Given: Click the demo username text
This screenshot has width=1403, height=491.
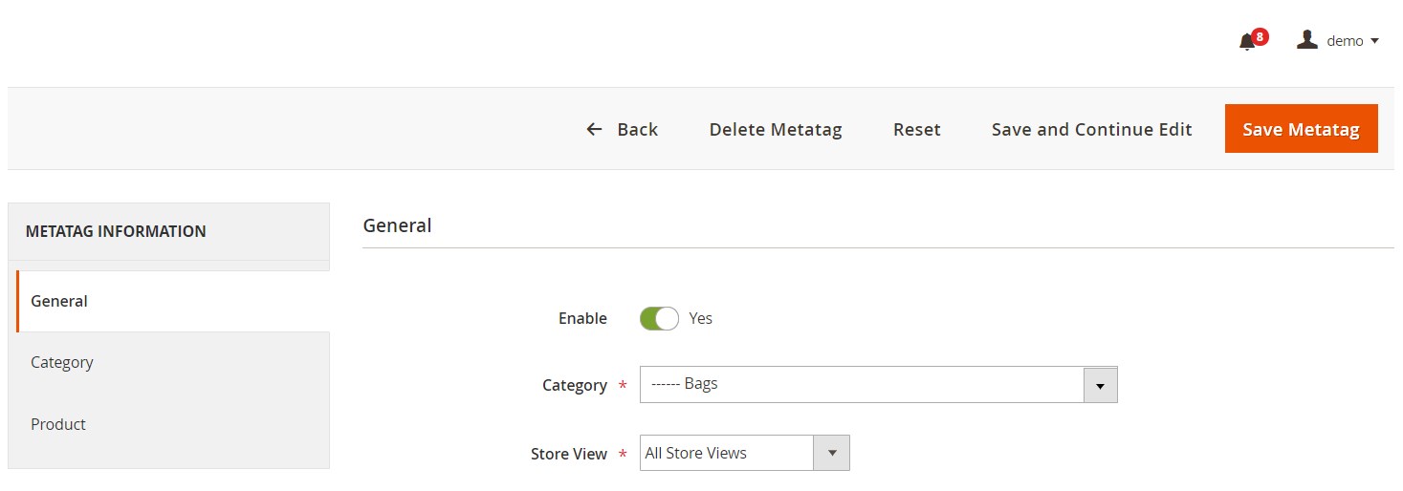Looking at the screenshot, I should pos(1345,41).
